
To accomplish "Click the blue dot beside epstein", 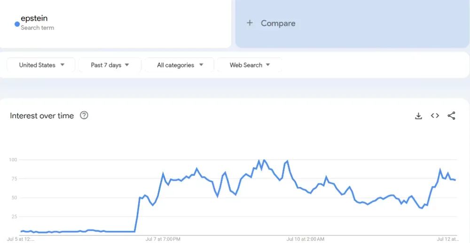I will (17, 24).
